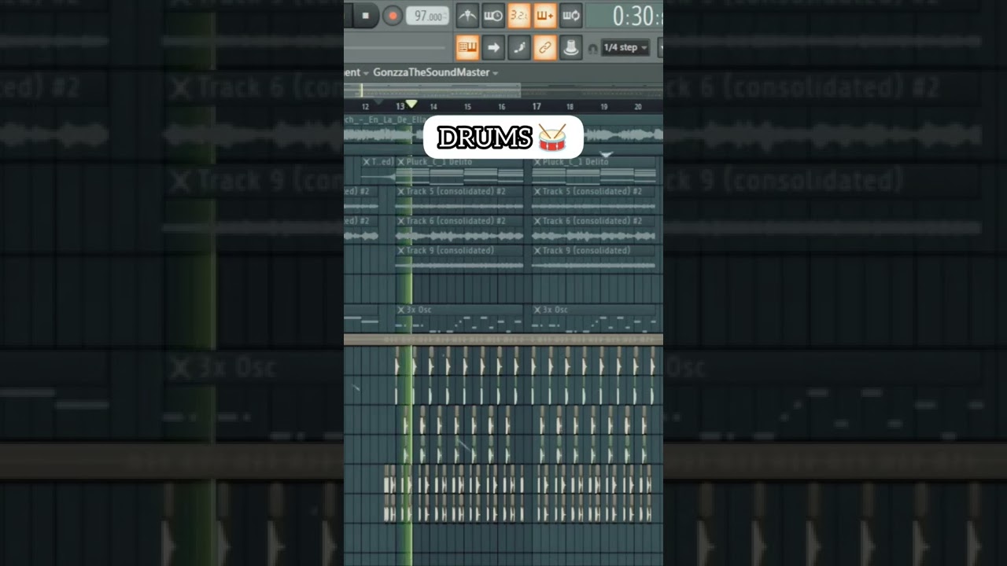Open first Track 6 (consolidated) #2 clip menu icon

coord(401,221)
